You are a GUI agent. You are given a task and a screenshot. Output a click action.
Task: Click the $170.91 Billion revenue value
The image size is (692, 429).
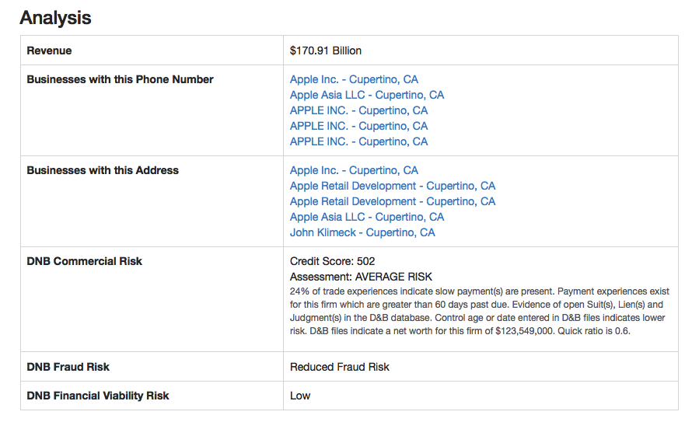[x=326, y=51]
